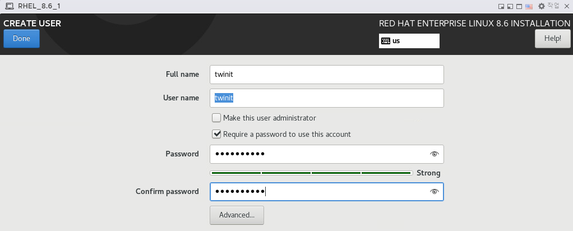Open the Advanced... user settings
Screen dimensions: 573x231
(x=237, y=215)
